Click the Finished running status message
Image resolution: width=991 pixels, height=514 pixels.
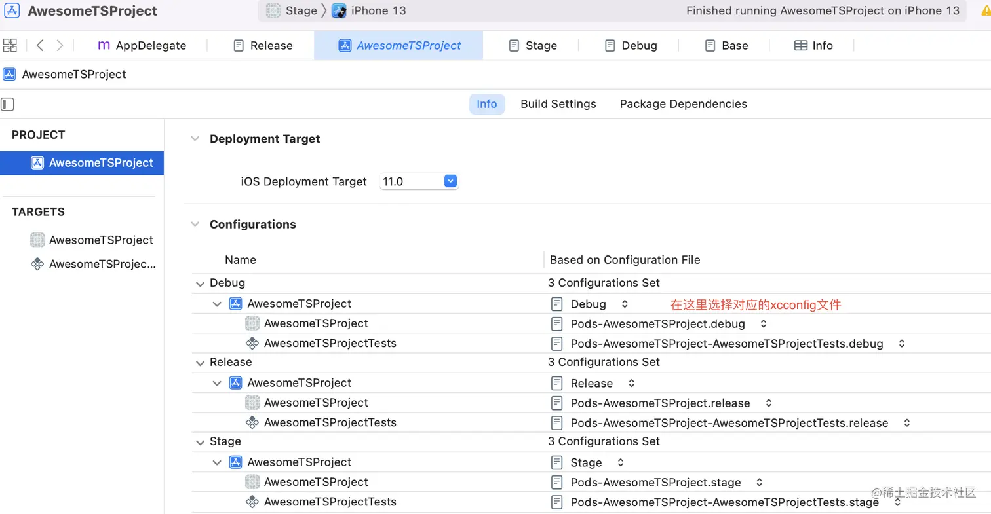[x=823, y=10]
